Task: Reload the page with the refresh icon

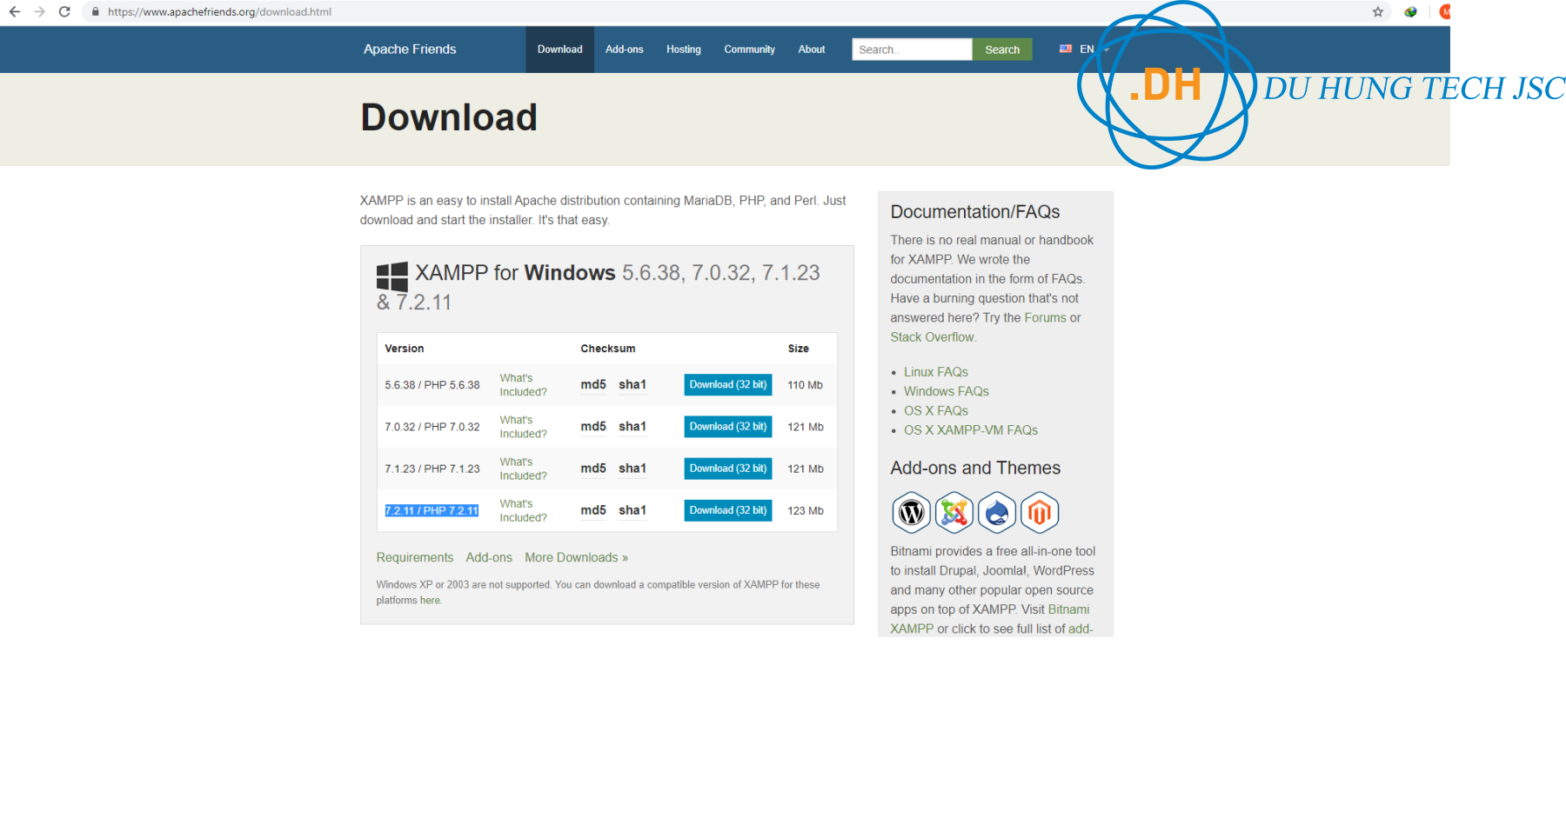Action: [64, 12]
